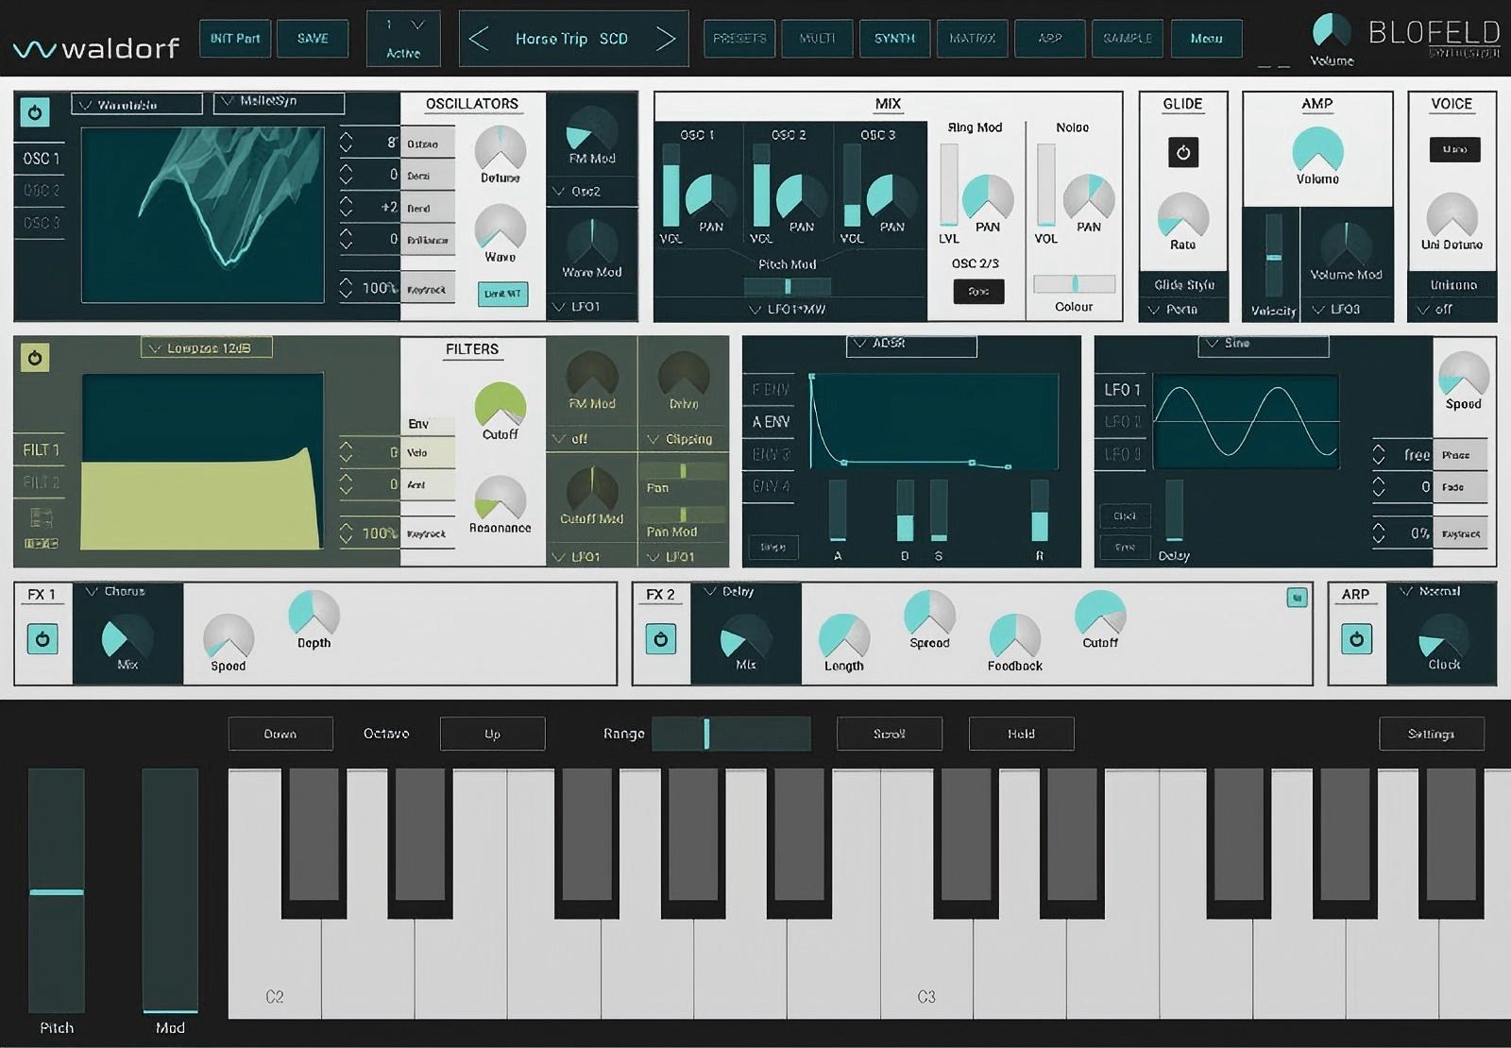Go to the previous preset arrow
Image resolution: width=1511 pixels, height=1048 pixels.
[x=479, y=39]
